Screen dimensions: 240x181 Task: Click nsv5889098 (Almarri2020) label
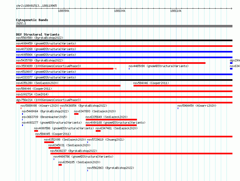(40, 106)
